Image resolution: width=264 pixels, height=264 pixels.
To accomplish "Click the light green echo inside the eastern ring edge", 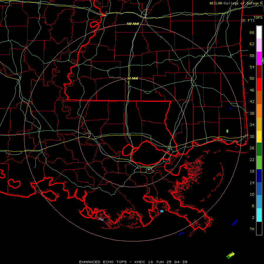I will [227, 131].
